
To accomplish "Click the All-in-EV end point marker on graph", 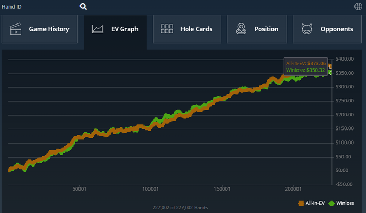I will click(x=330, y=67).
